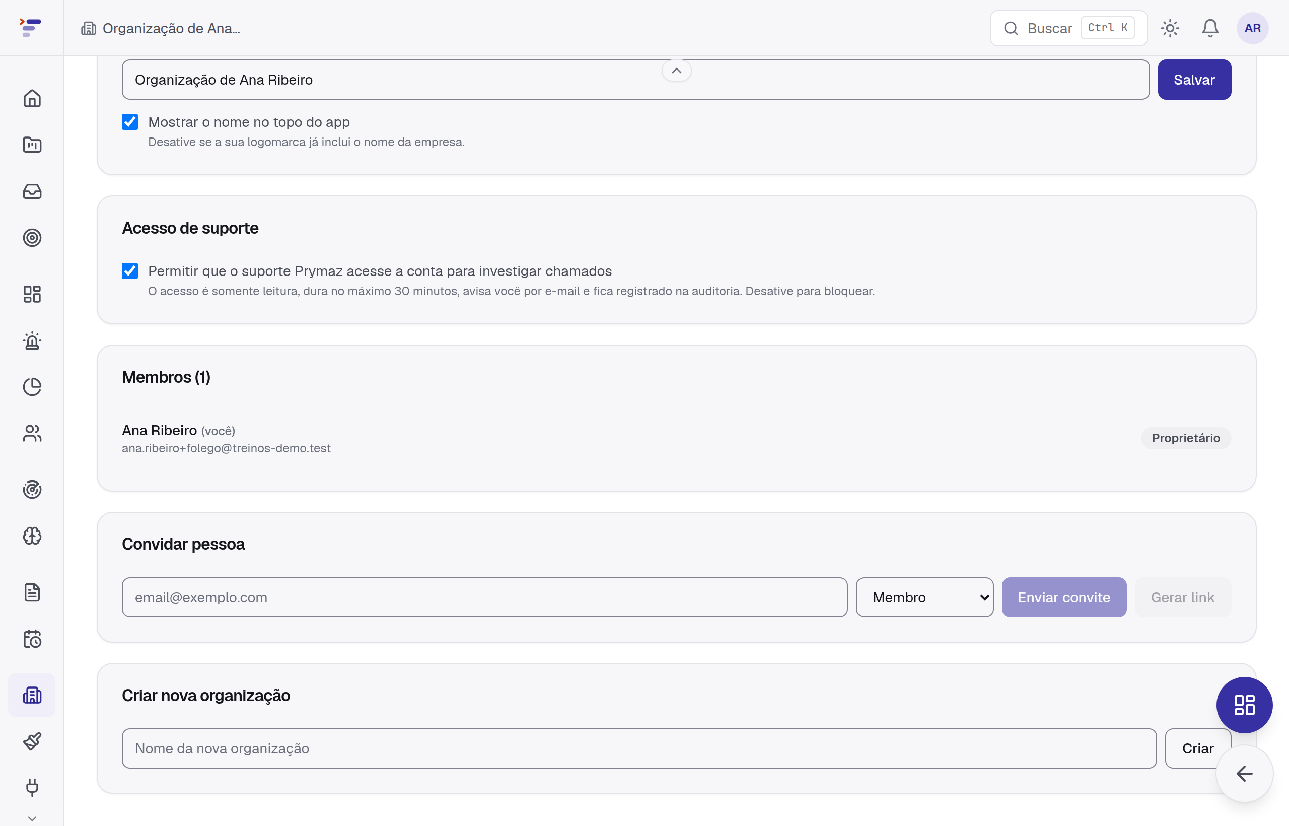Image resolution: width=1289 pixels, height=826 pixels.
Task: Open the people users icon
Action: (x=32, y=433)
